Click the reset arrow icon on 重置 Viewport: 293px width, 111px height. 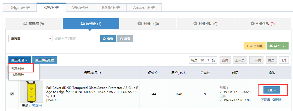(122, 39)
